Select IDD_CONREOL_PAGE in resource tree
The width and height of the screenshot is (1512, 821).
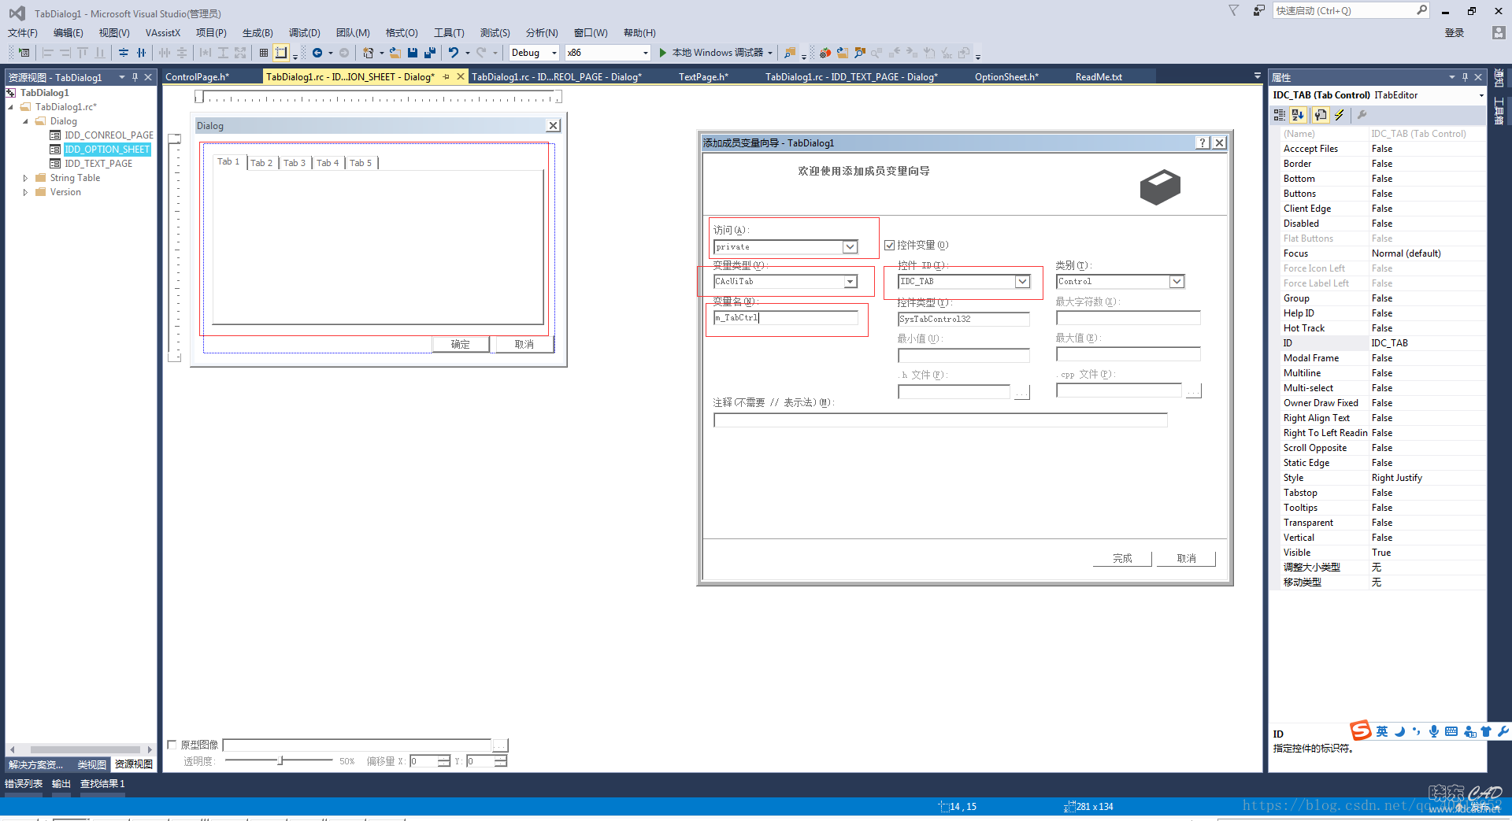pos(109,135)
